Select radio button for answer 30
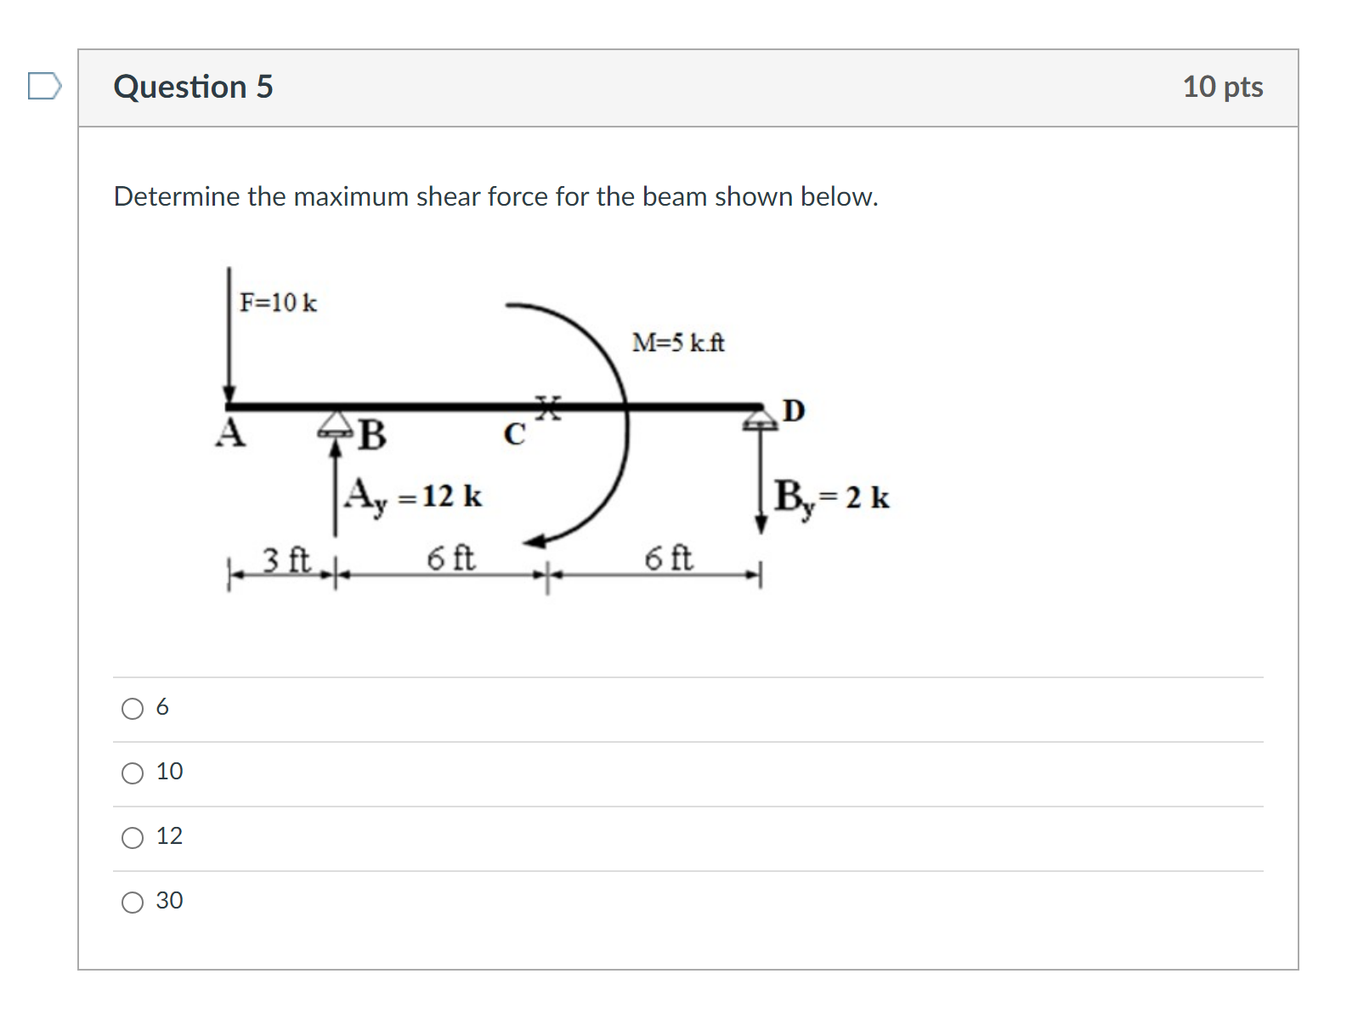 tap(132, 903)
